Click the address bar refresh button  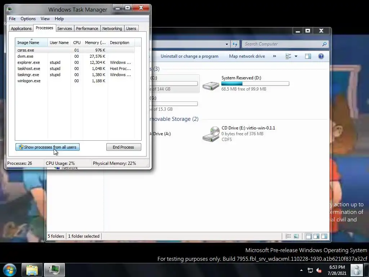pyautogui.click(x=235, y=44)
